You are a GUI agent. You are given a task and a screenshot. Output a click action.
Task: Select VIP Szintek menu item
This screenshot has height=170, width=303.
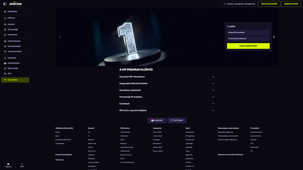(15, 80)
